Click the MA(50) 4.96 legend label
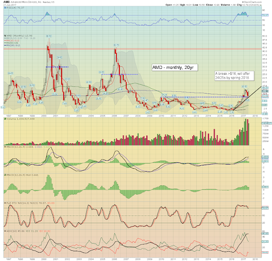 [12, 43]
